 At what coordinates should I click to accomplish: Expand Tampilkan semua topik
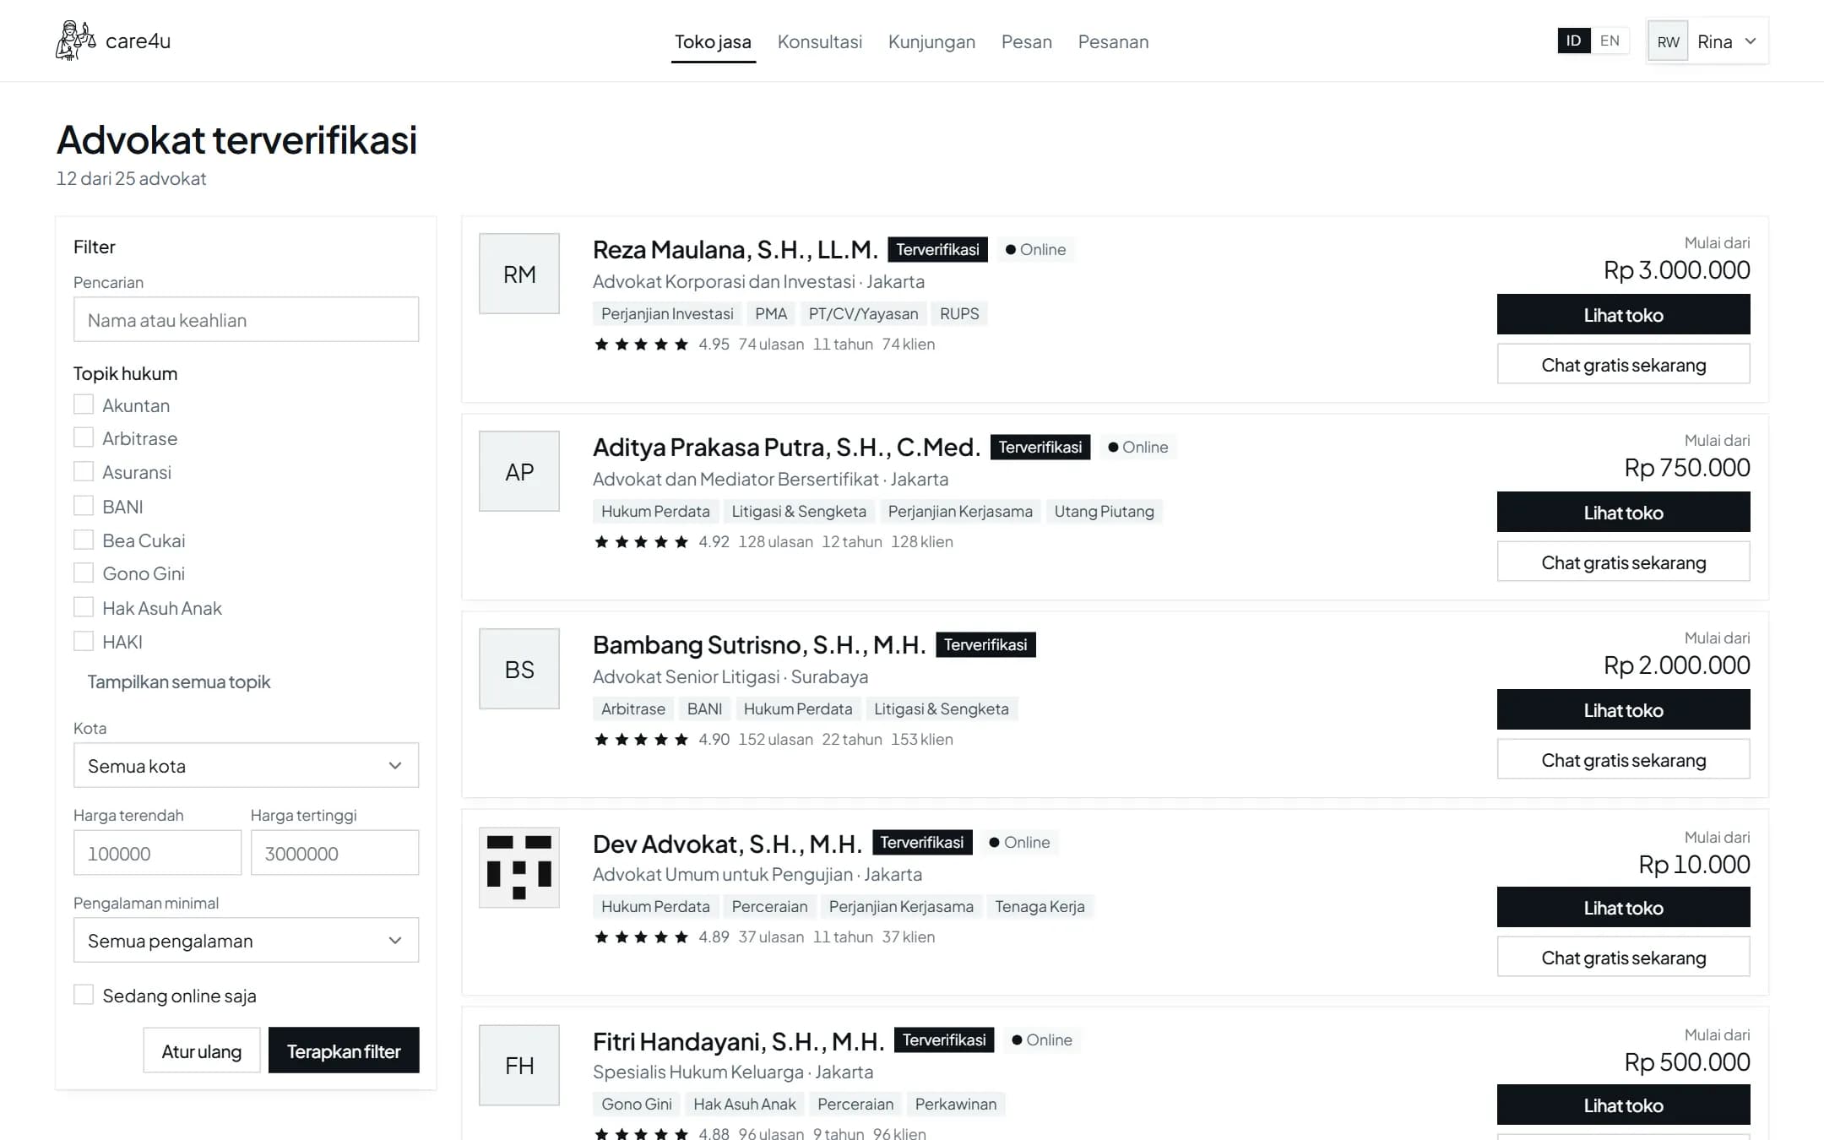click(178, 681)
